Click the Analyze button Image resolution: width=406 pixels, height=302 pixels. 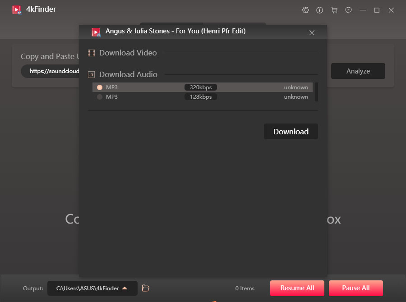(x=358, y=71)
